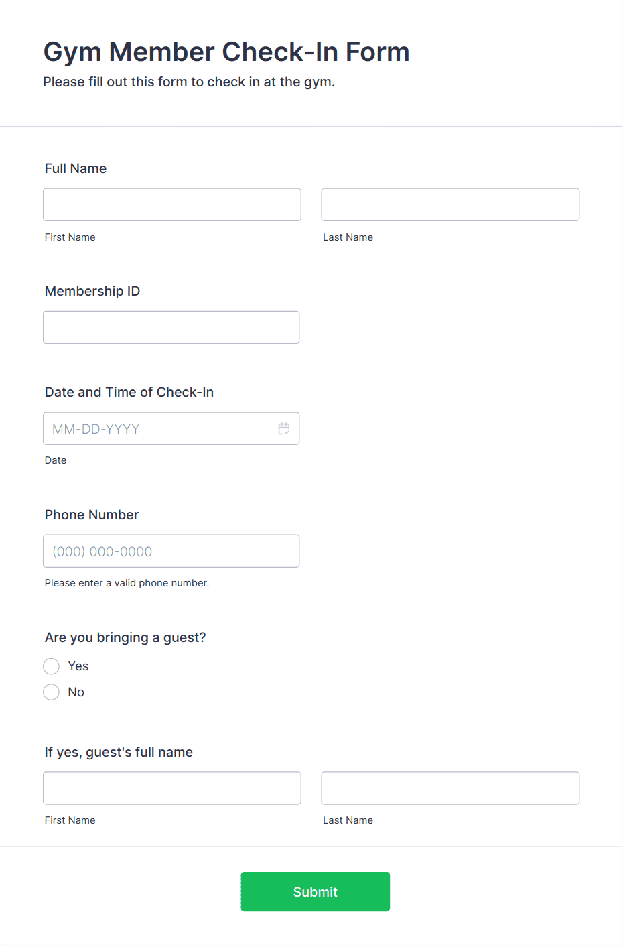The image size is (623, 945).
Task: Open the calendar picker icon in date field
Action: click(284, 428)
